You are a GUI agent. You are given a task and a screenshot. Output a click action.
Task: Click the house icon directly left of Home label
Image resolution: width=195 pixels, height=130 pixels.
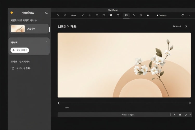pos(65,15)
